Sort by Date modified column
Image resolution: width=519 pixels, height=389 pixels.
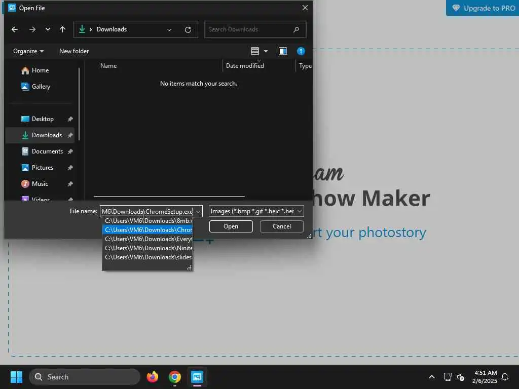(x=245, y=66)
